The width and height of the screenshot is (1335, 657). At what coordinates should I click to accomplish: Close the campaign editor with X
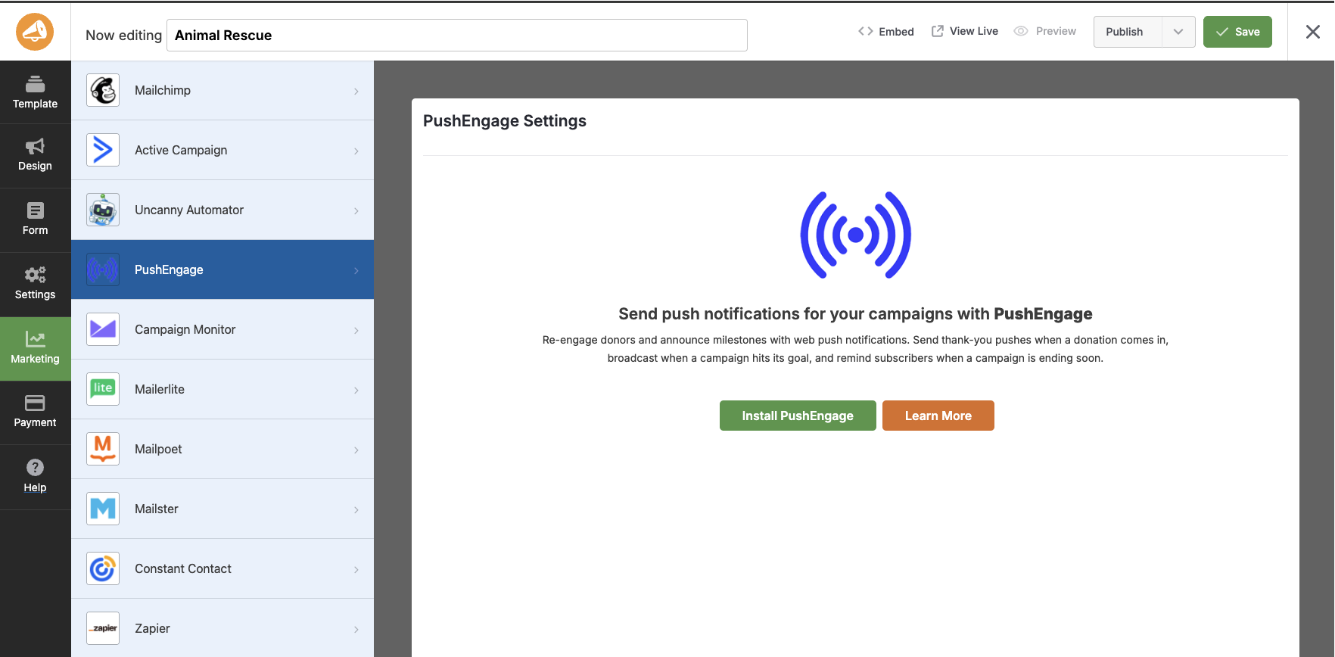1313,32
